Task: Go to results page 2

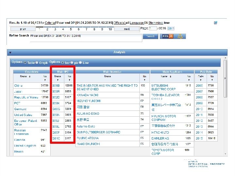Action: (47, 29)
